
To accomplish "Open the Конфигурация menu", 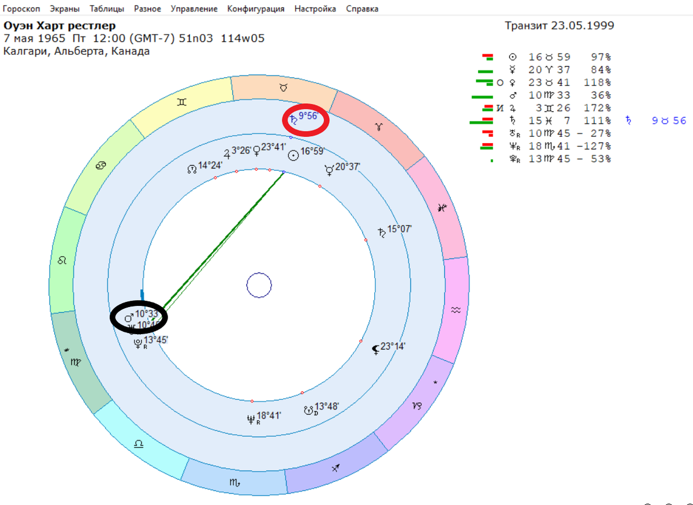I will tap(256, 9).
